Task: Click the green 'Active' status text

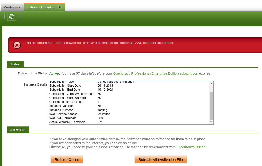Action: 54,73
